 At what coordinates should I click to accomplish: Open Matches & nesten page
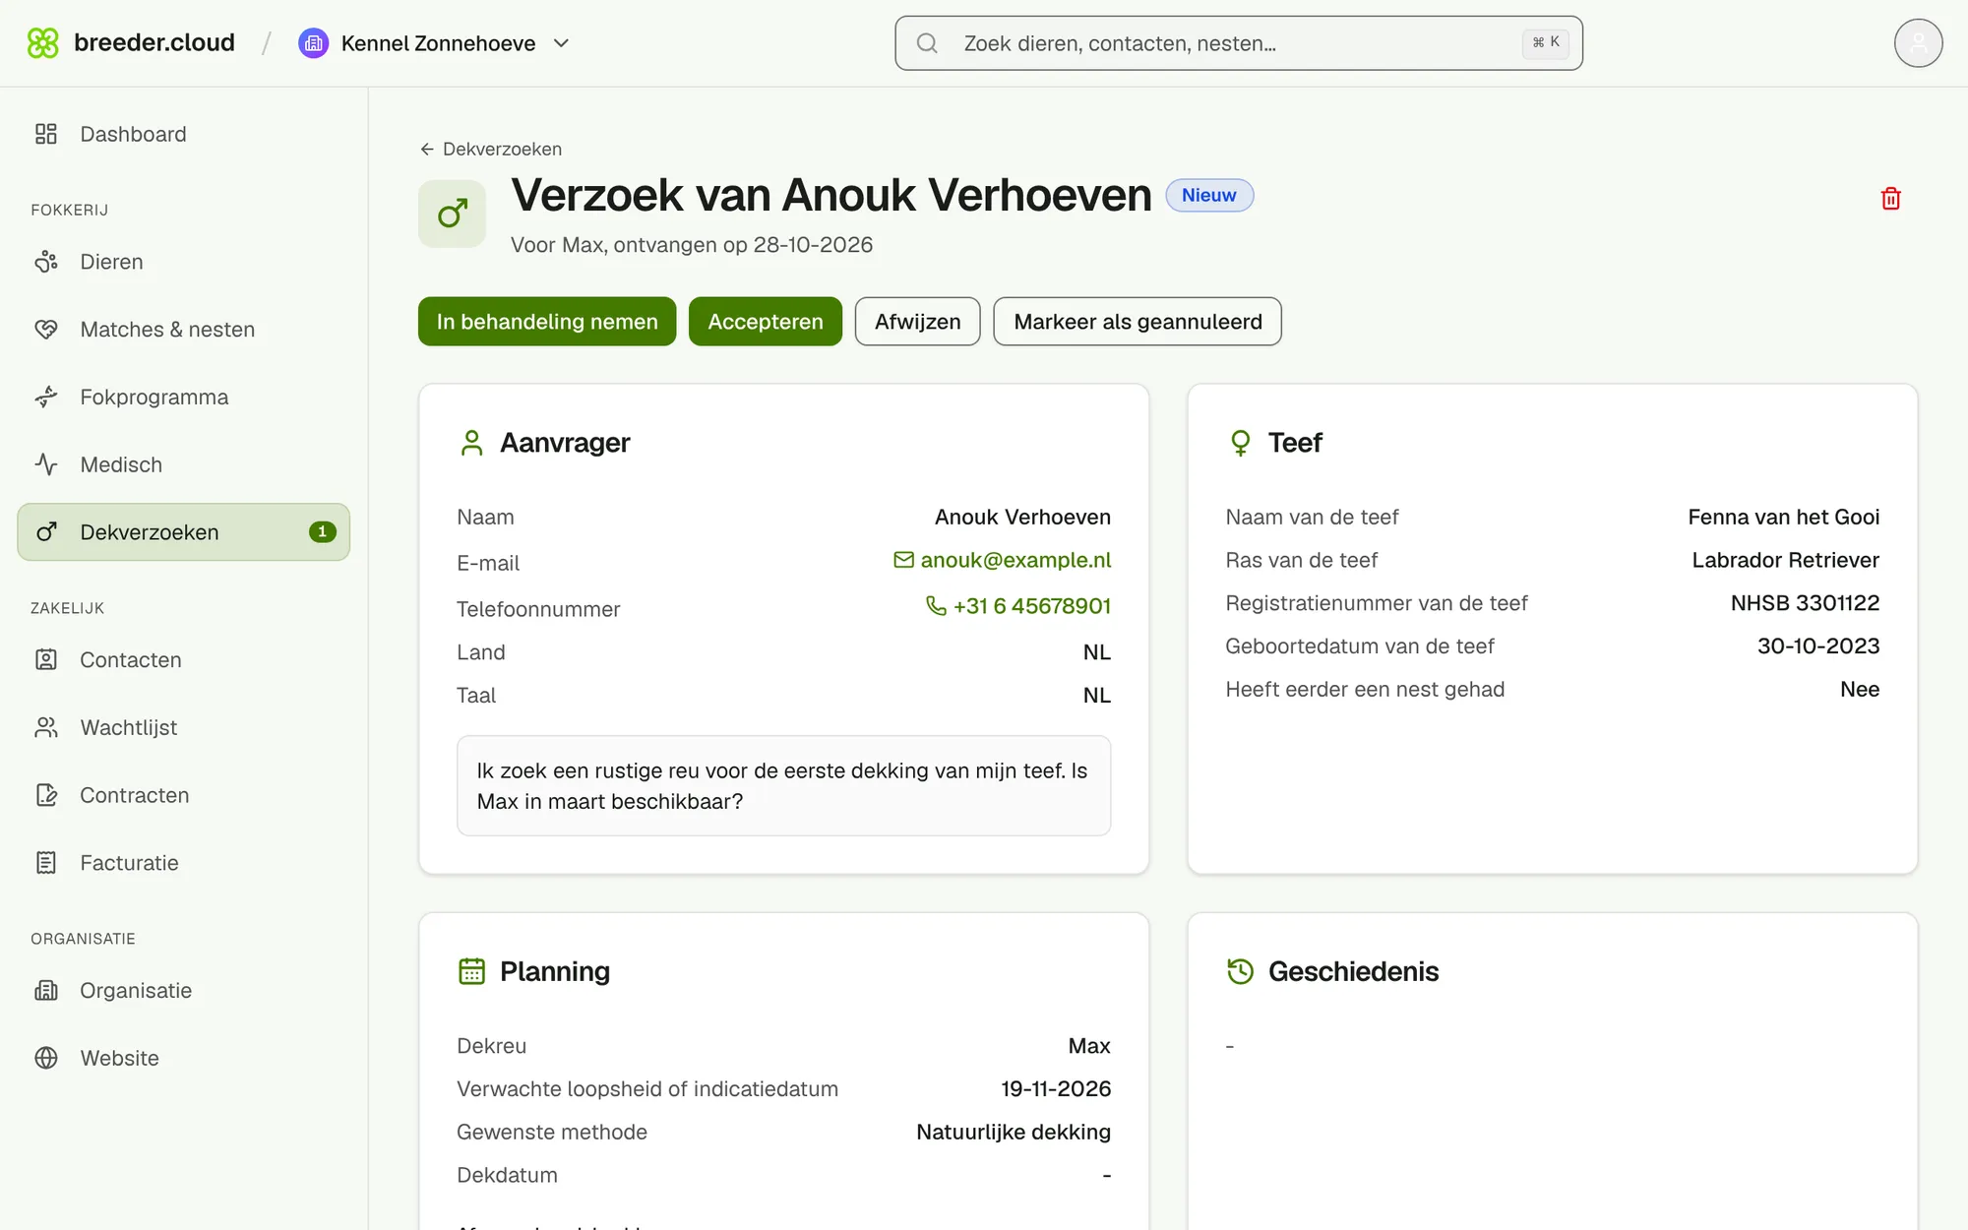coord(184,330)
